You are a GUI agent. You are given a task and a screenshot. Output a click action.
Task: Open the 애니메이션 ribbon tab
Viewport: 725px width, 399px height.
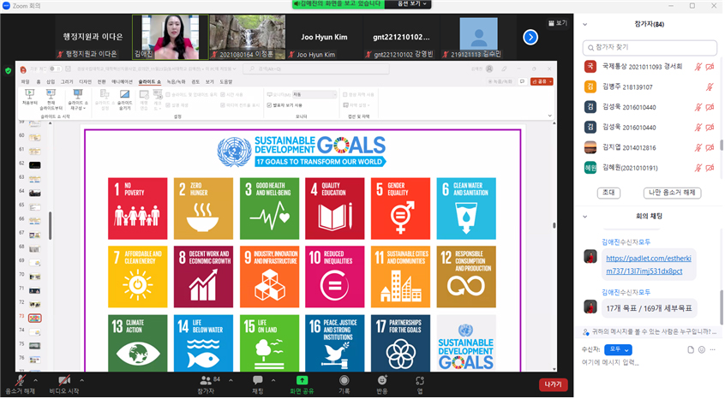[x=122, y=81]
